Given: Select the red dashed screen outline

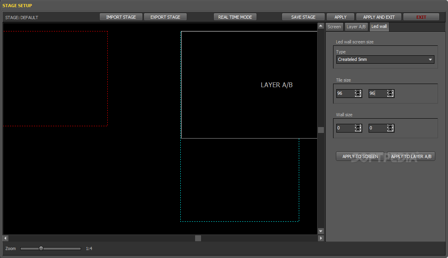Looking at the screenshot, I should coord(55,78).
